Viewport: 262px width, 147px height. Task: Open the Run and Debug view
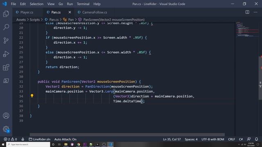click(x=6, y=54)
